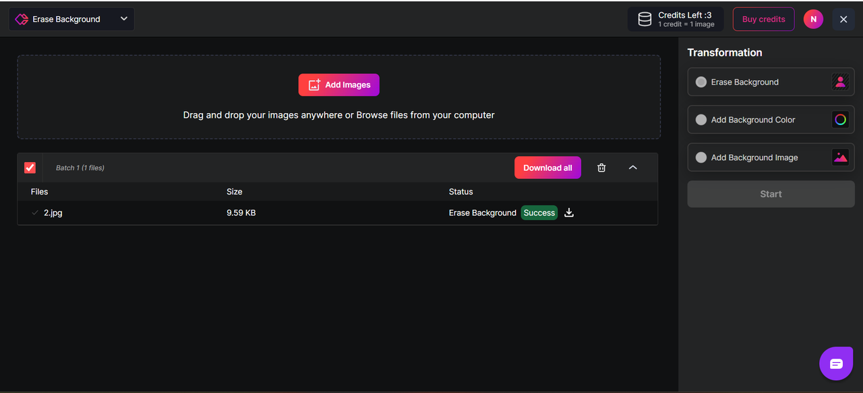This screenshot has width=863, height=393.
Task: Click Erase Background text in Status column
Action: pyautogui.click(x=483, y=213)
